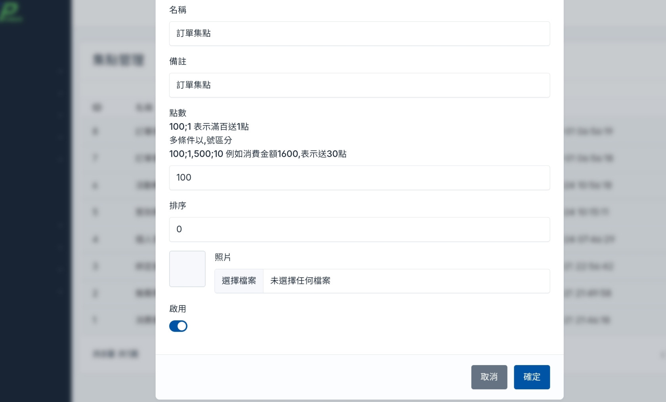Click the 點數 input showing 100

[359, 178]
